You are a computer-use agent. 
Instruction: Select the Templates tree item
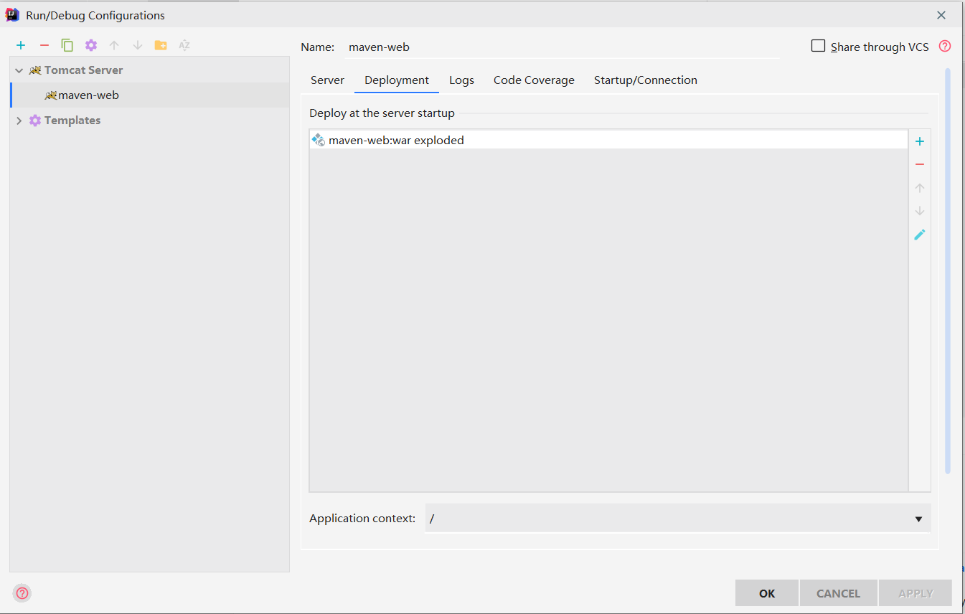point(150,121)
